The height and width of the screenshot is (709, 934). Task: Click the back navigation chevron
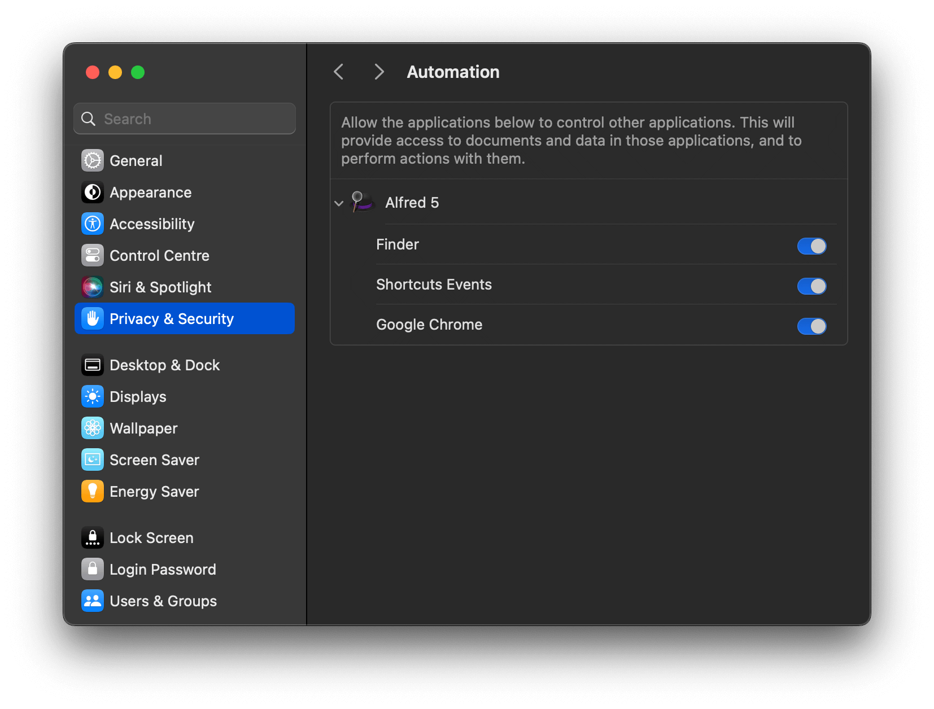point(338,72)
